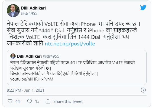The height and width of the screenshot is (108, 152).
Task: Click Dilli Adhikari name in quoted tweet
Action: tap(29, 56)
